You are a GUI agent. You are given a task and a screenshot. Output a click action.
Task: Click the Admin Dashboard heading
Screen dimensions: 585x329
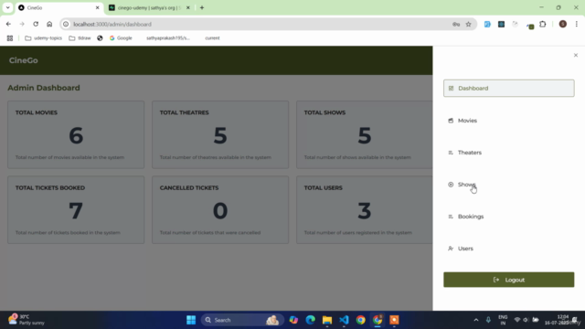pyautogui.click(x=44, y=88)
